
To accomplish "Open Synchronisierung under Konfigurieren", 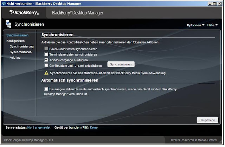I will pyautogui.click(x=22, y=46).
